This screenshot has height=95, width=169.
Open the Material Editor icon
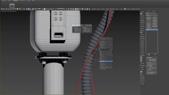coord(83,9)
